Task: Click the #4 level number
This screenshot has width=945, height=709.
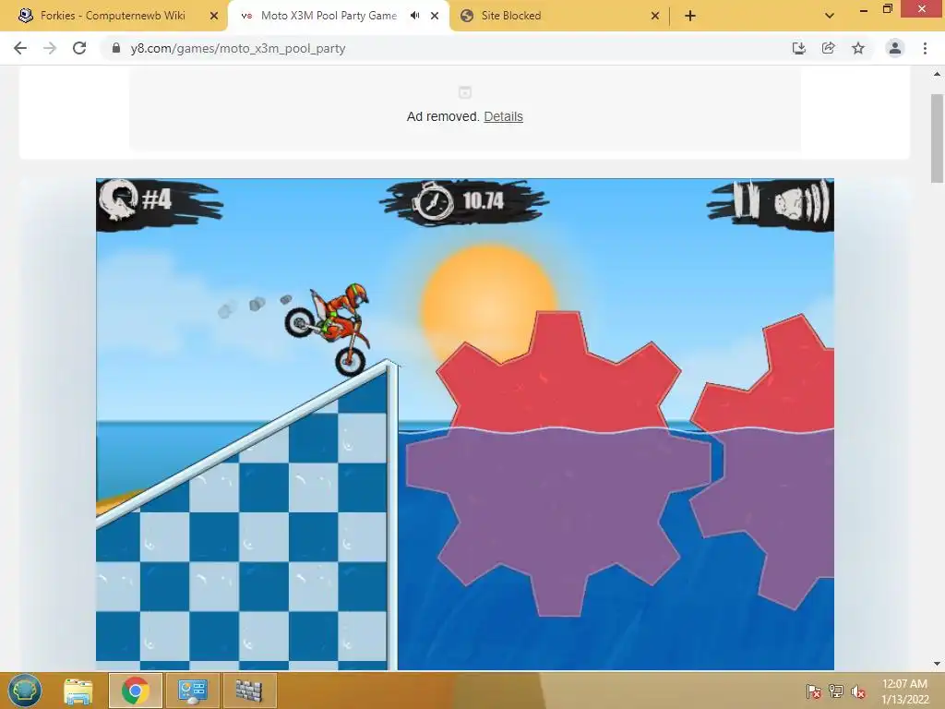Action: [x=157, y=199]
